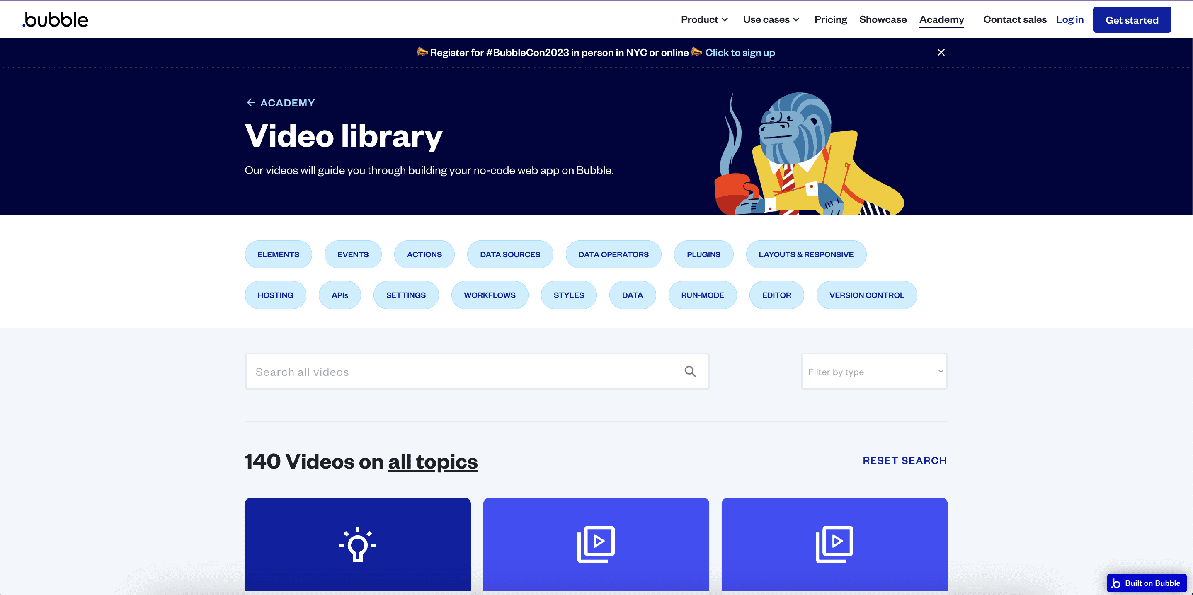This screenshot has width=1193, height=595.
Task: Expand the Filter by type dropdown
Action: point(874,371)
